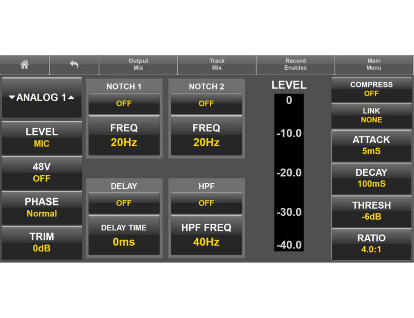The width and height of the screenshot is (414, 318).
Task: Change the LINK setting from NONE
Action: [x=371, y=115]
